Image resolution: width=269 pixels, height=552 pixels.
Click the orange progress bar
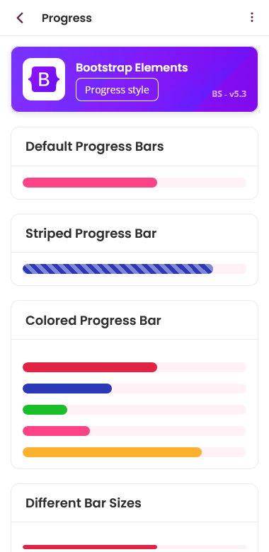coord(113,452)
